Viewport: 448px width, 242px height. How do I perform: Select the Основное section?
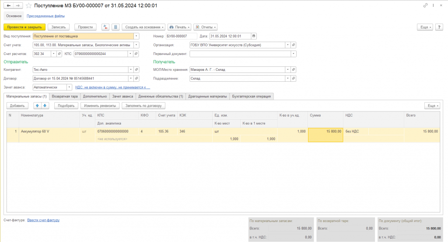[14, 16]
